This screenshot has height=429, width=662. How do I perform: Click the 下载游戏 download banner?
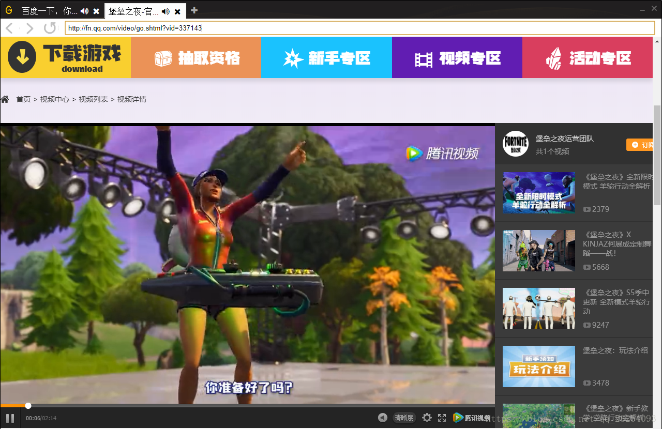click(x=66, y=57)
